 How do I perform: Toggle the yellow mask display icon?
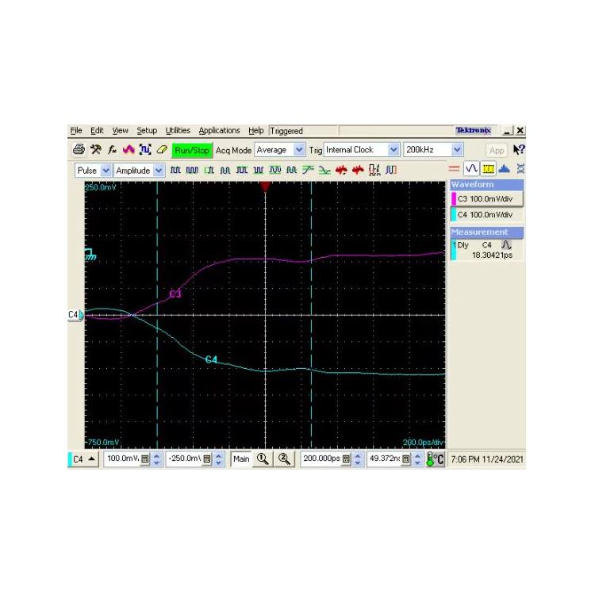pos(488,168)
